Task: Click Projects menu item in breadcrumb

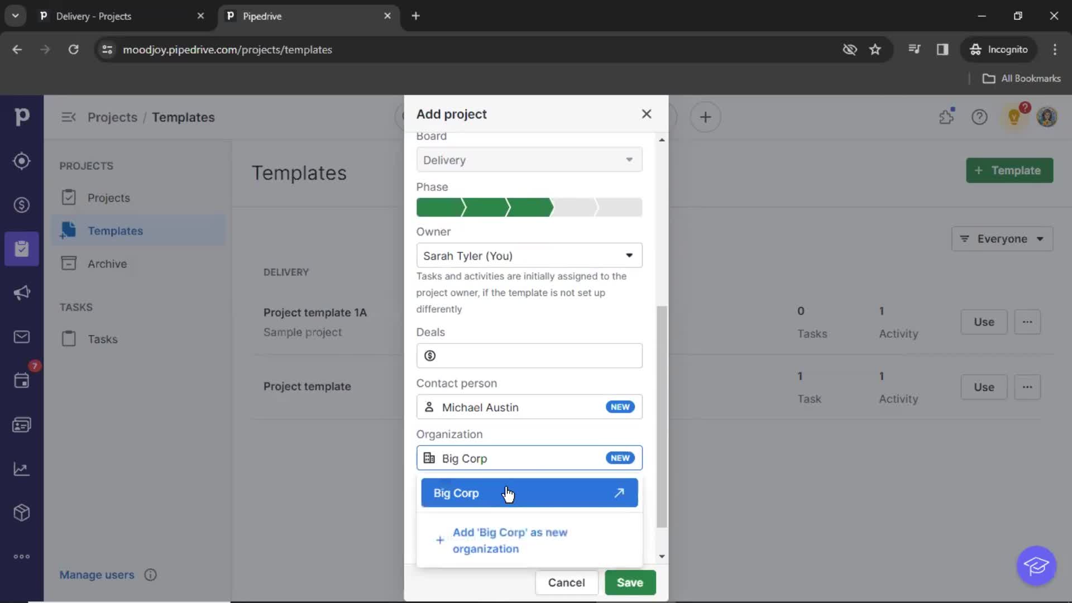Action: [112, 117]
